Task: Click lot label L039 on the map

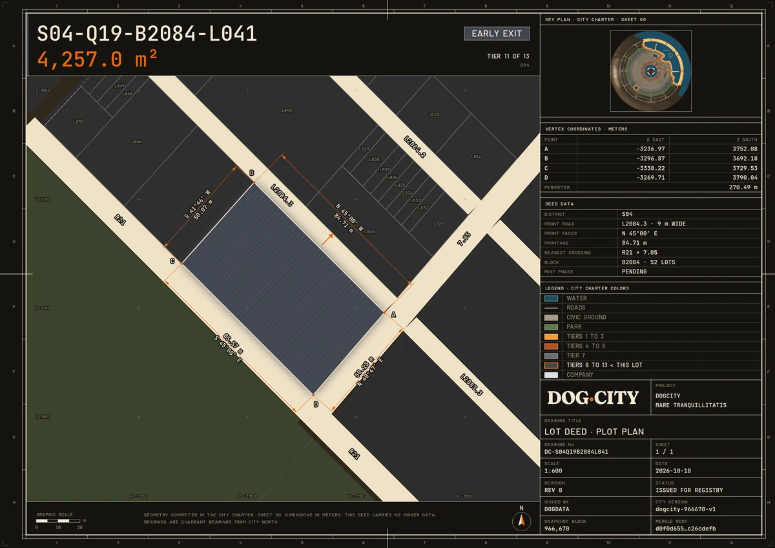Action: (364, 149)
